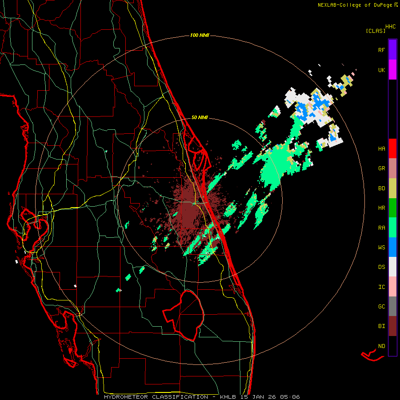Viewport: 400px width, 400px height.
Task: Click the 'HR' legend label
Action: point(381,208)
